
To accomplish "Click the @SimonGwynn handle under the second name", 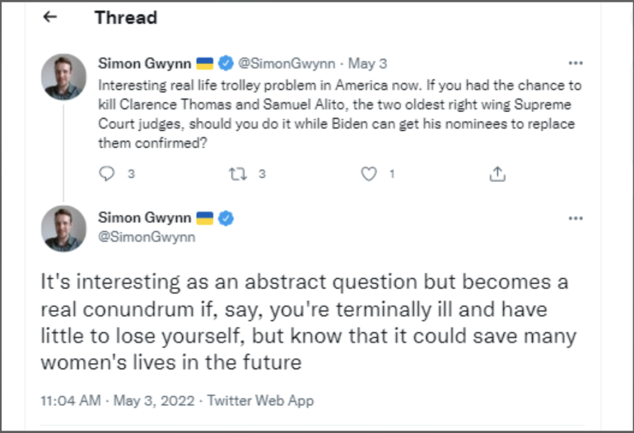I will (x=147, y=237).
